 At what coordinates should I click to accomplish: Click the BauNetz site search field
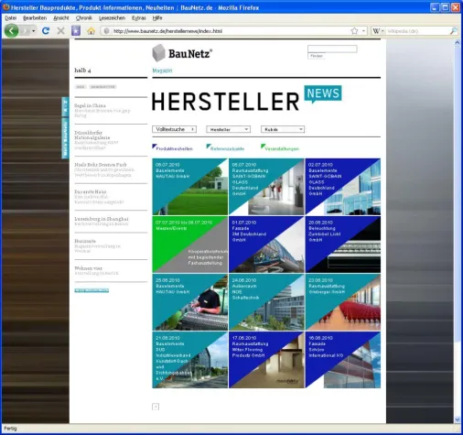(332, 49)
